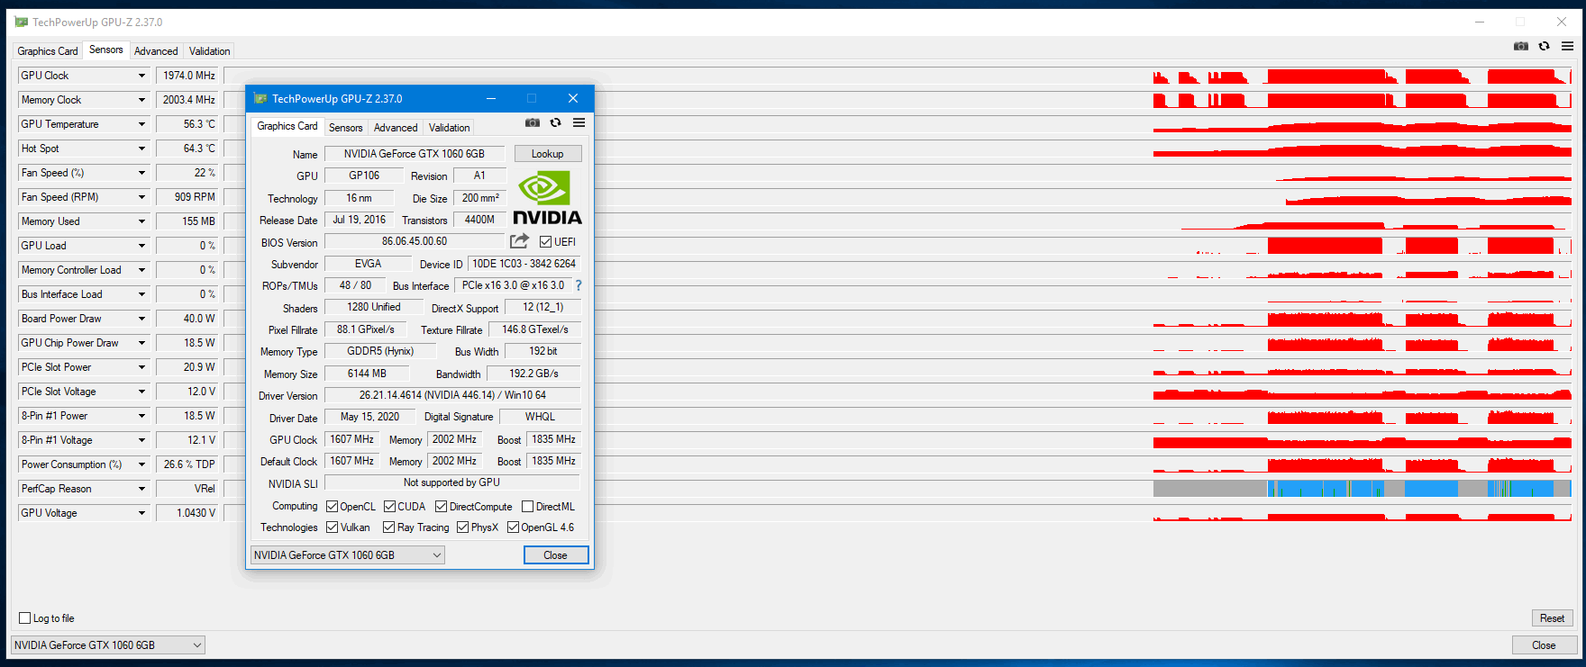The width and height of the screenshot is (1586, 667).
Task: Open the hamburger menu in the front GPU-Z dialog
Action: pyautogui.click(x=579, y=122)
